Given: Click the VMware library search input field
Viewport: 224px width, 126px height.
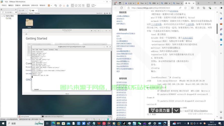Looking at the screenshot, I should pos(9,12).
